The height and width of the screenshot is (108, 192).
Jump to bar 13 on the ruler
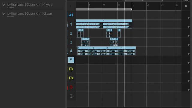(119, 5)
